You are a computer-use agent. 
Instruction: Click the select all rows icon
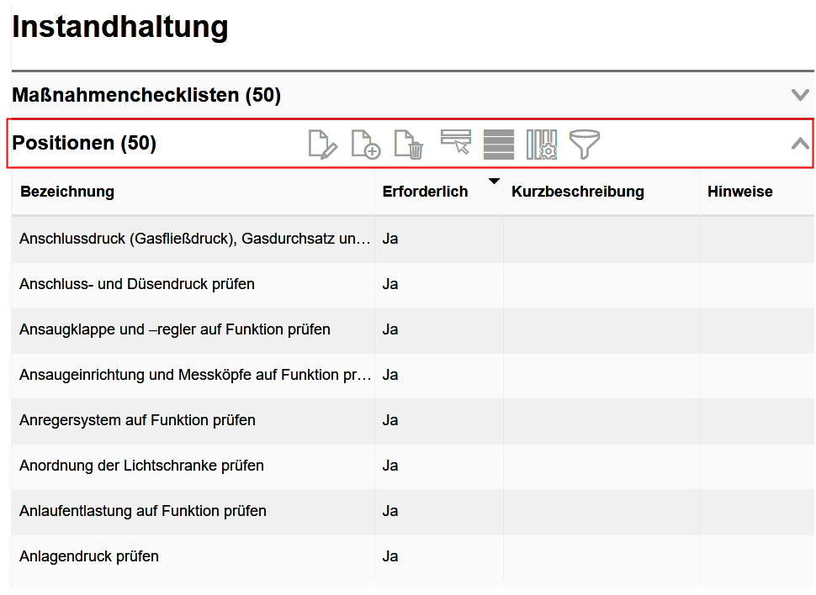coord(499,145)
